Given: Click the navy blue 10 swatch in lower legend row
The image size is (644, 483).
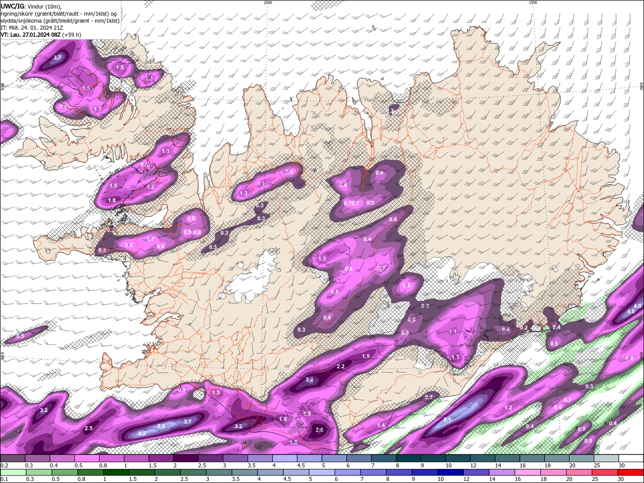Looking at the screenshot, I should (450, 472).
